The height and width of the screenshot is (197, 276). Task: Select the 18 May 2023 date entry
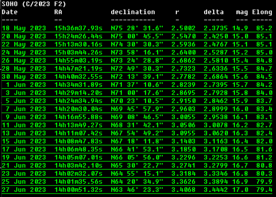point(24,28)
